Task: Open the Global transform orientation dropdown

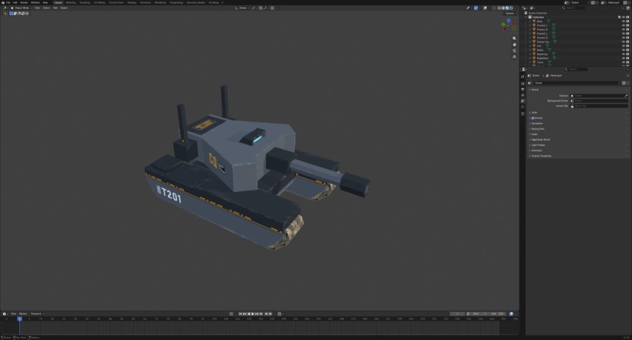Action: 242,8
